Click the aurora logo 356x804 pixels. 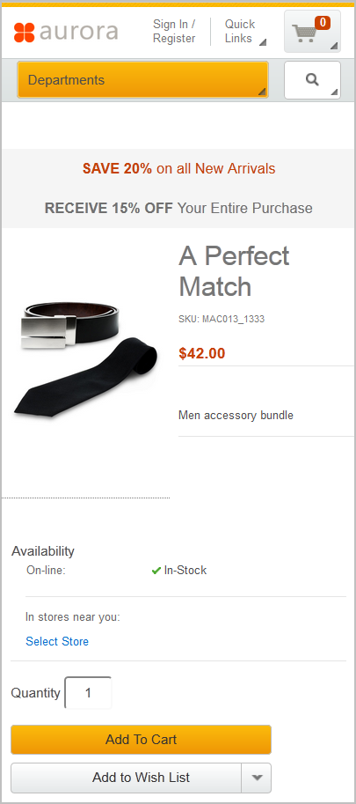(66, 32)
